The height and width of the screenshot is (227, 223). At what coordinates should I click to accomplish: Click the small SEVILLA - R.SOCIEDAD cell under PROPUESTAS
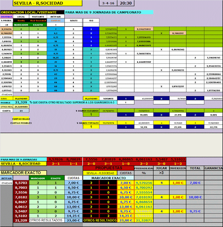[x=100, y=173]
